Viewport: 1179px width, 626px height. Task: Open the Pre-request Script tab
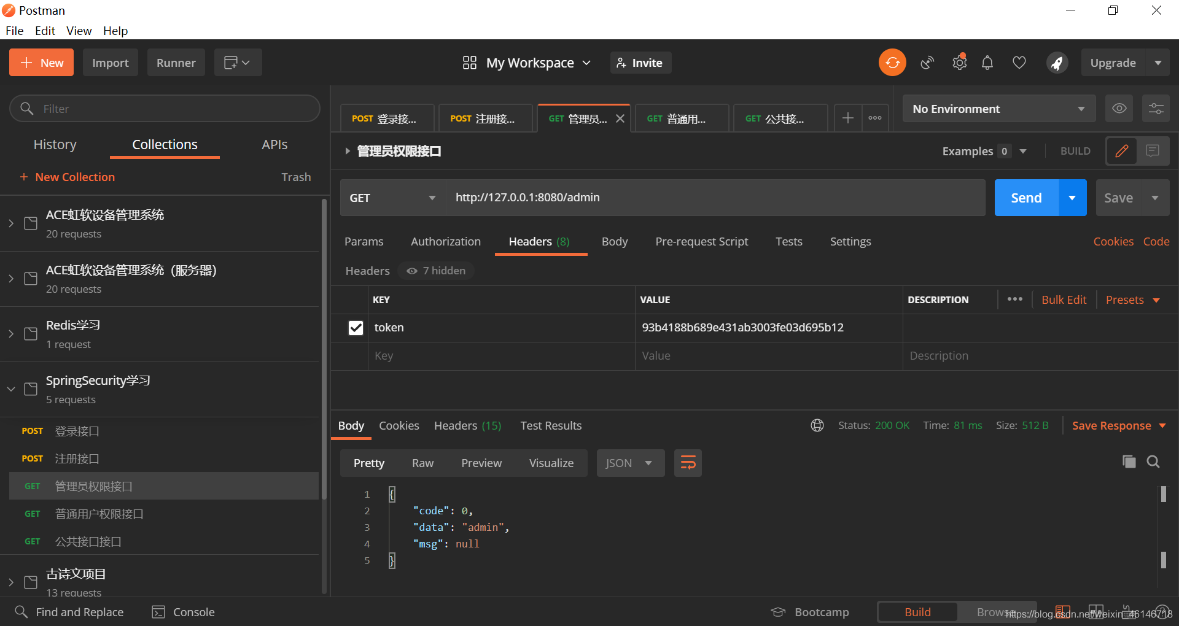click(x=702, y=241)
